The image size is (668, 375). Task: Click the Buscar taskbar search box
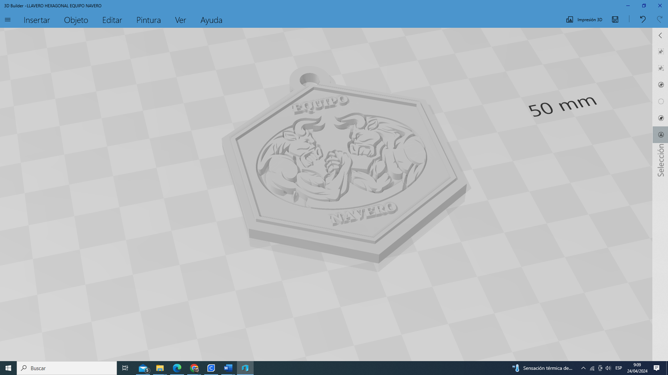(x=67, y=368)
